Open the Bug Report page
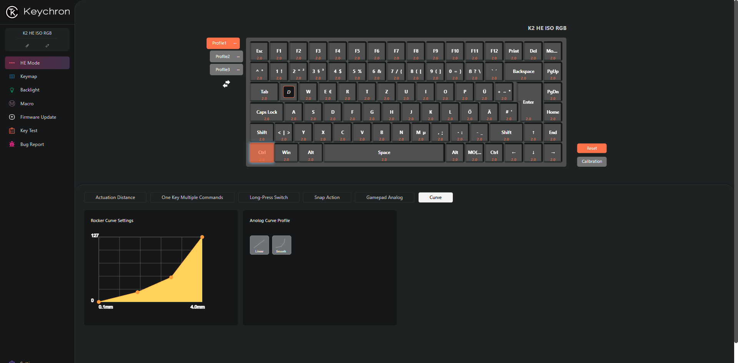The height and width of the screenshot is (363, 738). click(37, 144)
